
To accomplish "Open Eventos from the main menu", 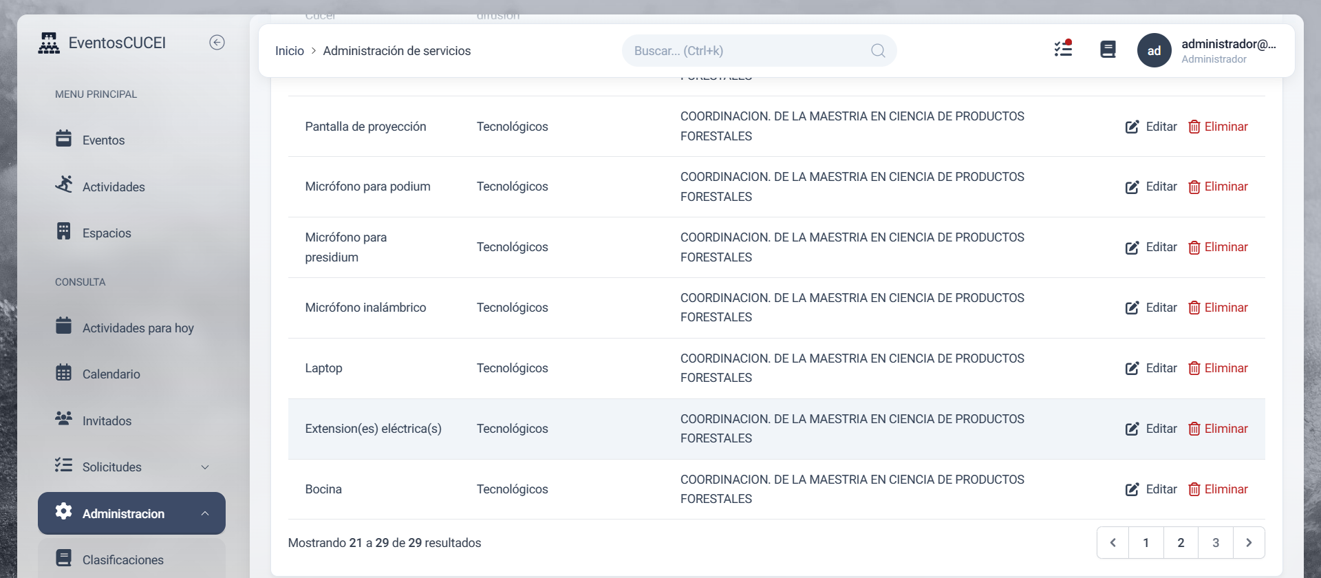I will (103, 140).
